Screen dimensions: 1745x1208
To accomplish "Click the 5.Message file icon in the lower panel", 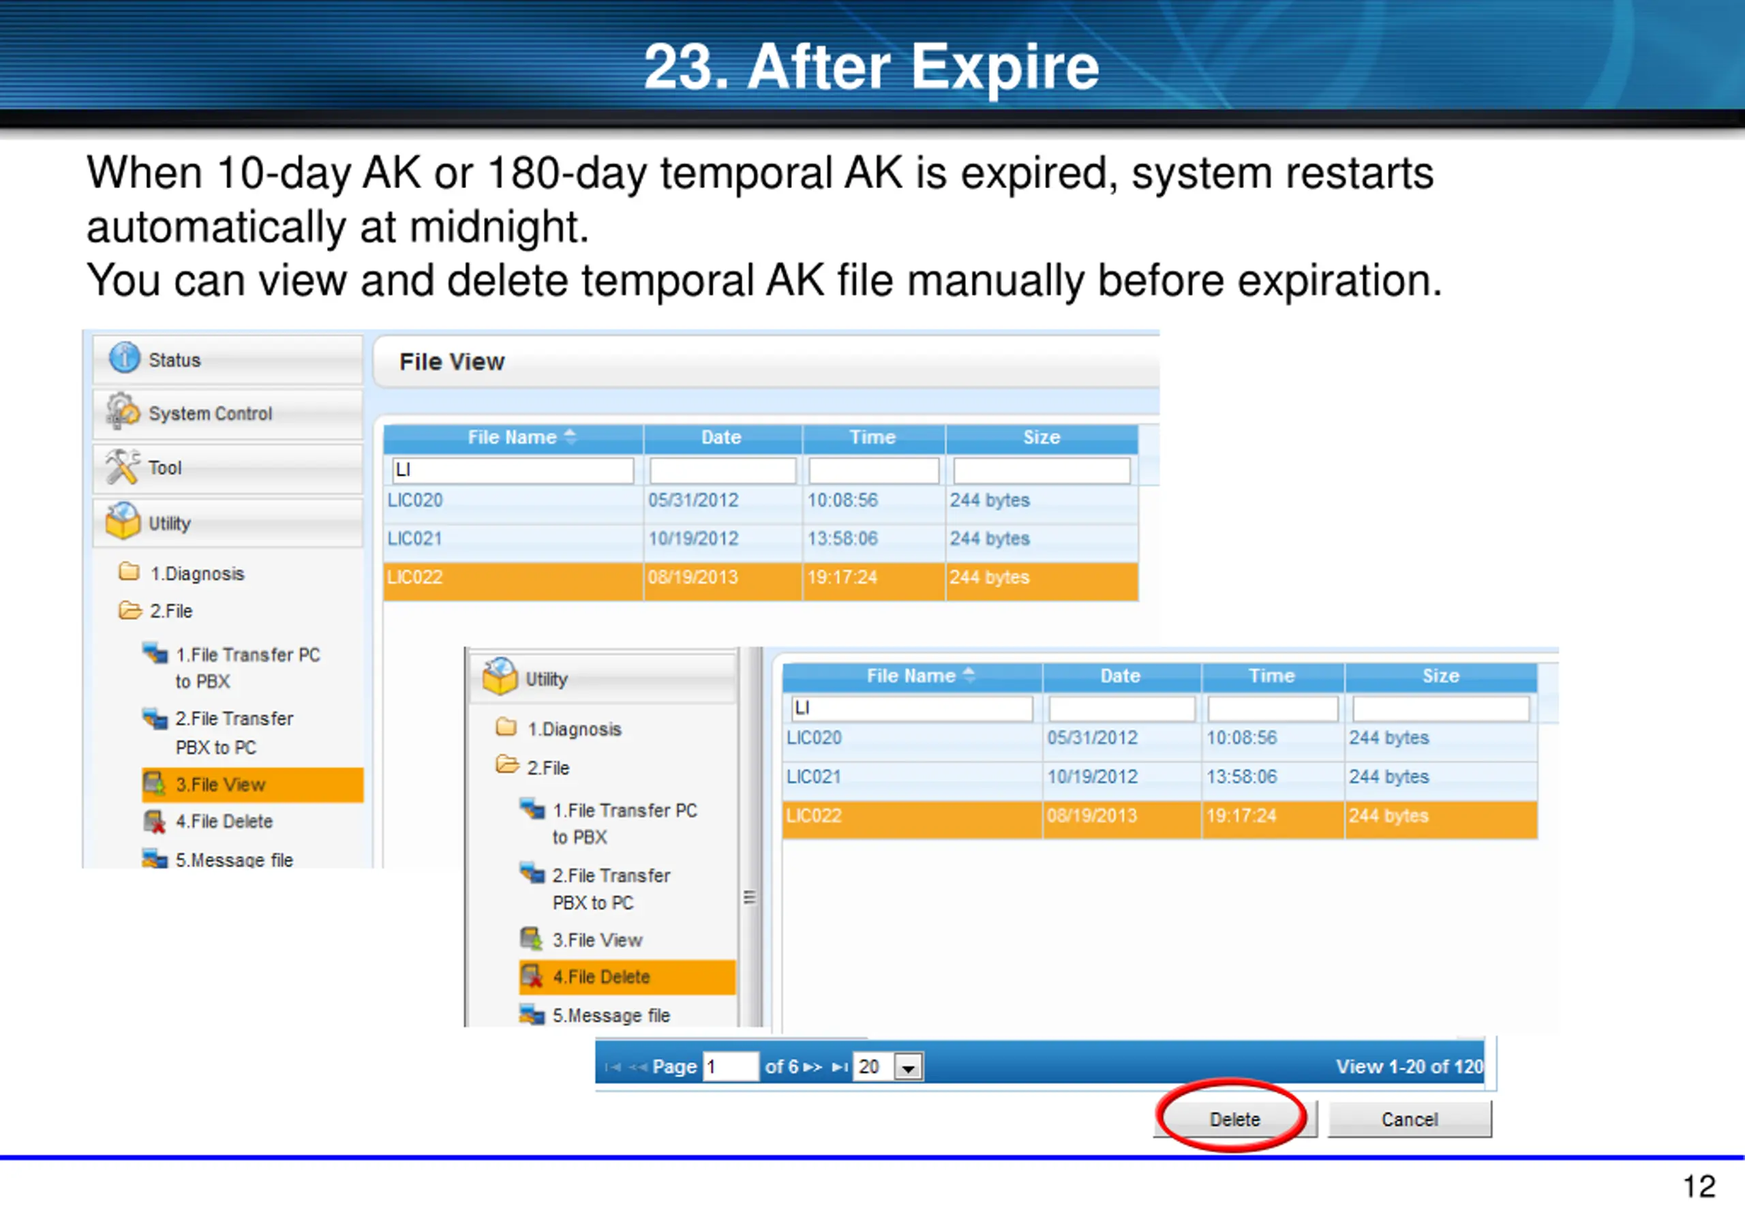I will pyautogui.click(x=532, y=1014).
